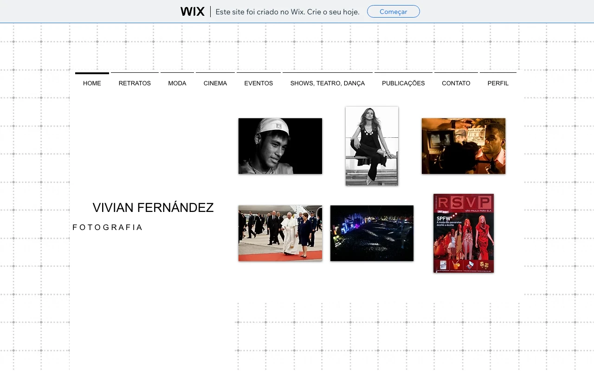This screenshot has width=594, height=371.
Task: Click the 'Este site foi criado no Wix' text
Action: click(x=287, y=12)
